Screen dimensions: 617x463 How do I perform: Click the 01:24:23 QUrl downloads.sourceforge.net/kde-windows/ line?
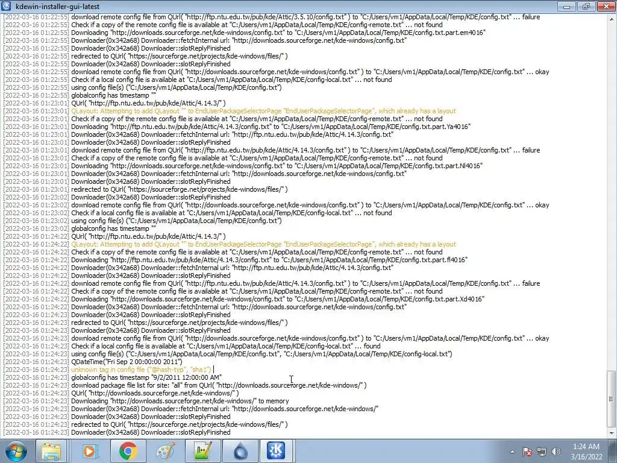tap(121, 393)
